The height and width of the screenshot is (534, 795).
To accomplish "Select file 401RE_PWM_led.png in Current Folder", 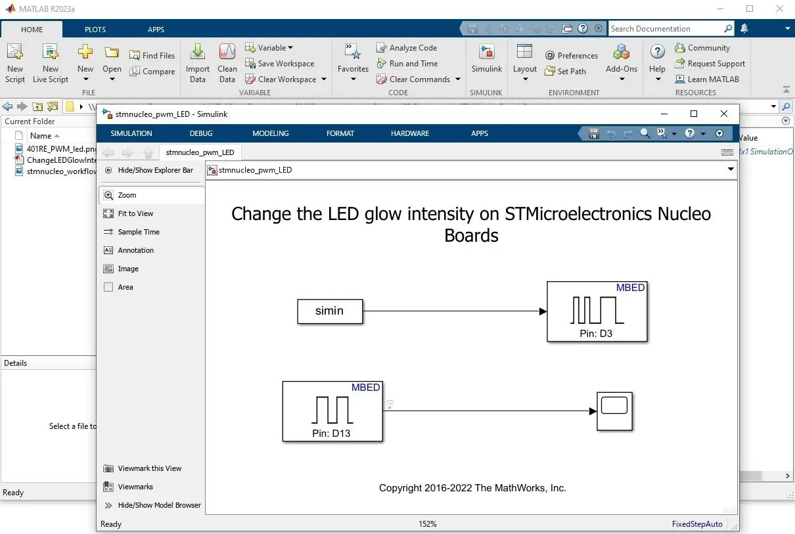I will [56, 149].
